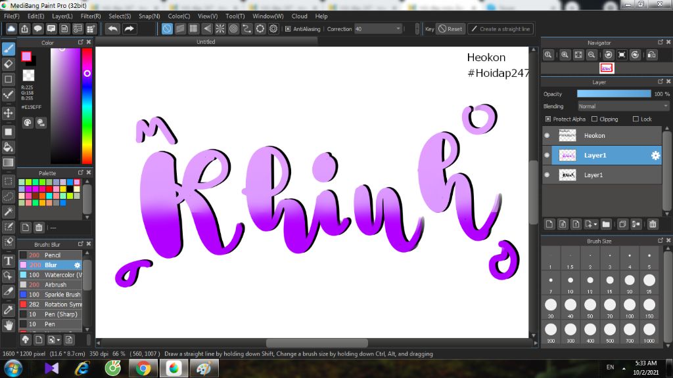Image resolution: width=673 pixels, height=378 pixels.
Task: Toggle Protect Alpha checkbox
Action: tap(548, 119)
